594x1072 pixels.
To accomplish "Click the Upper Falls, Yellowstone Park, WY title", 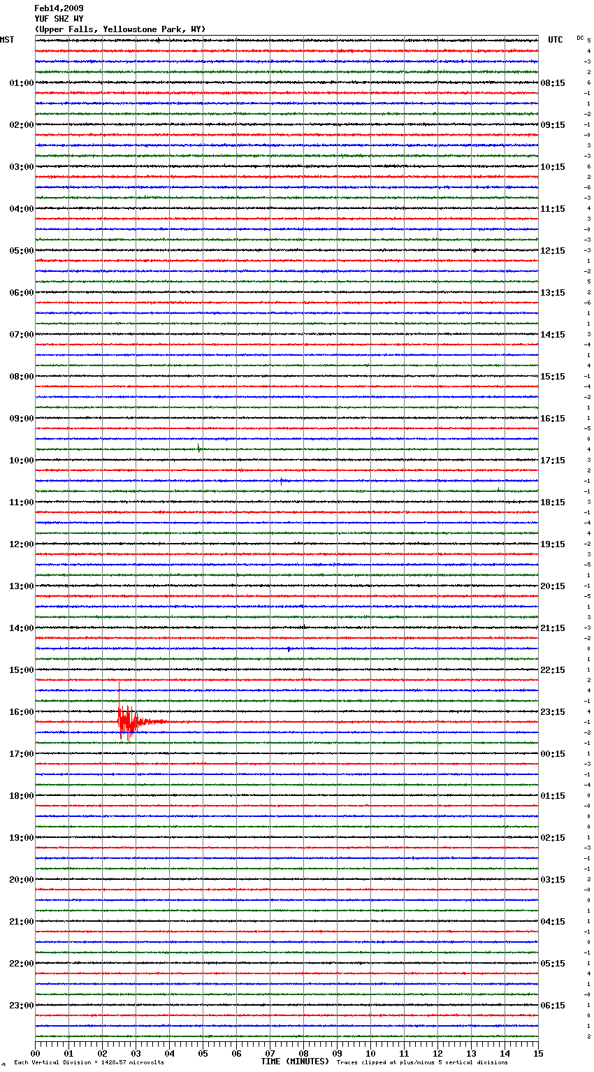I will point(120,29).
